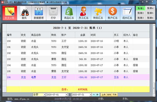Expand the 全部 filter dropdown
The height and width of the screenshot is (102, 157).
pos(44,95)
